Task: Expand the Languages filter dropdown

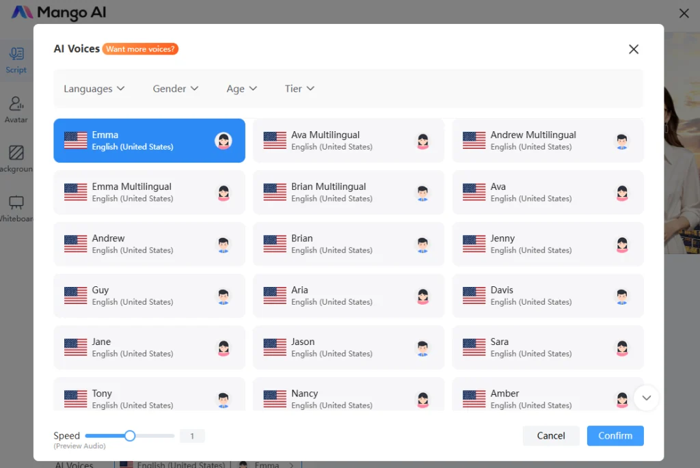Action: click(x=94, y=89)
